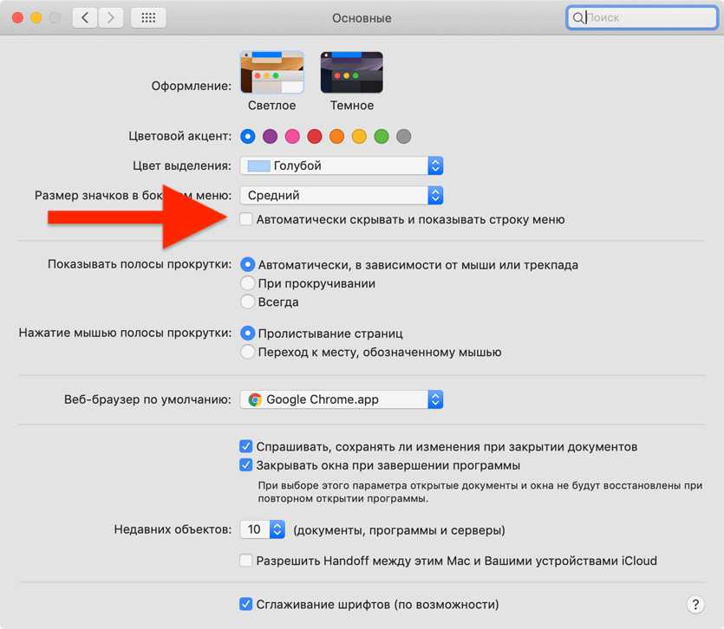Click the help question mark button
This screenshot has height=629, width=724.
(x=695, y=604)
